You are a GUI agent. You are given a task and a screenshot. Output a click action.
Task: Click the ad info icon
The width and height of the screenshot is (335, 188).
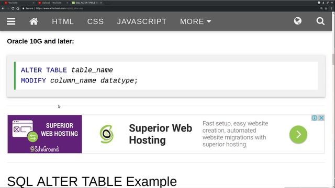point(314,118)
